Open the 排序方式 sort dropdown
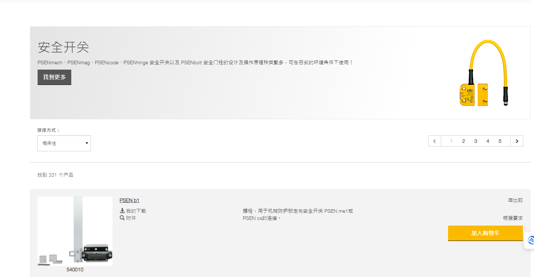This screenshot has width=534, height=277. [64, 143]
